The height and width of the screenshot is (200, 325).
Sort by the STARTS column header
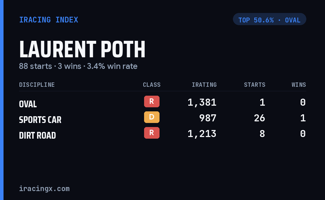click(x=255, y=85)
